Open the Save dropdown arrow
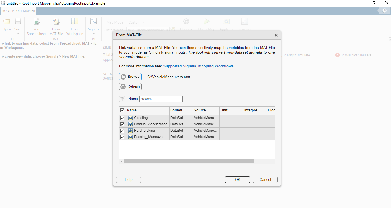The height and width of the screenshot is (208, 391). tap(18, 34)
